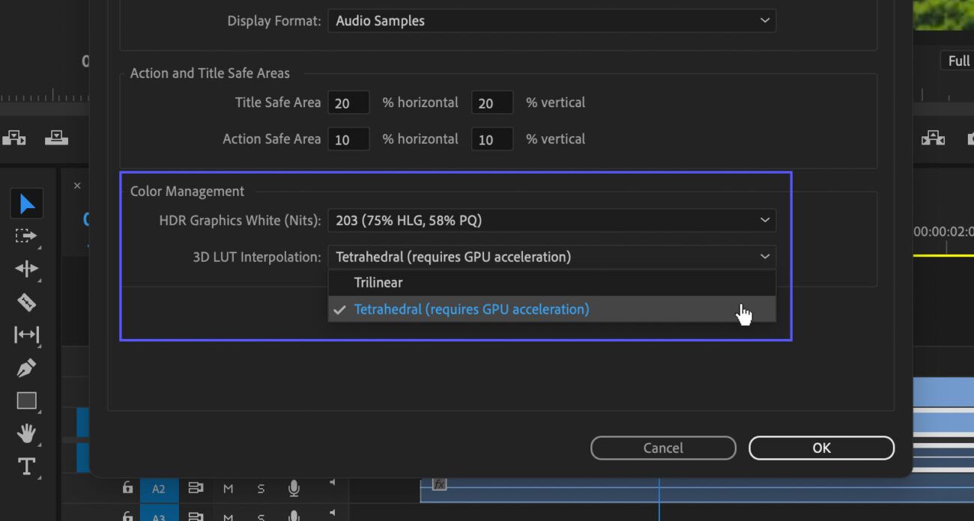The width and height of the screenshot is (974, 521).
Task: Solo audio track A2
Action: [x=261, y=488]
